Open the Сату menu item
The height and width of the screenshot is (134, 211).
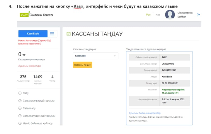(x=26, y=93)
